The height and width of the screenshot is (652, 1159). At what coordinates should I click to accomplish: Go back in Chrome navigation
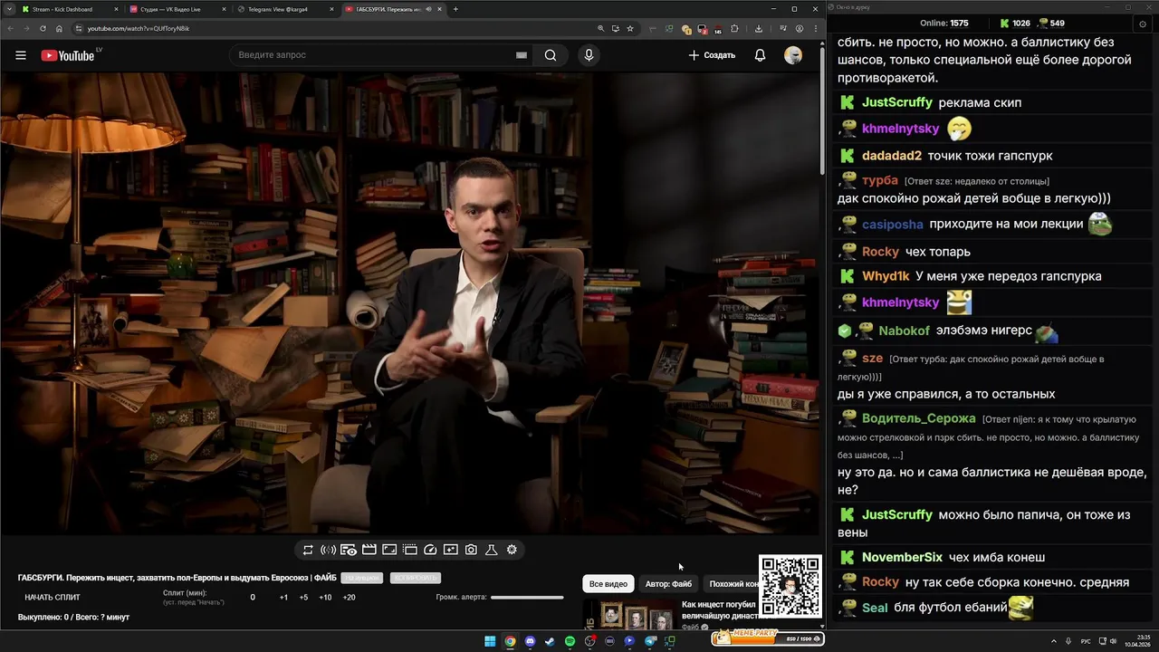(x=9, y=28)
